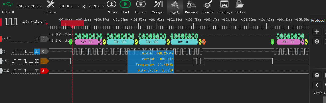Select the first DW: 00 annotation
Screen dimensions: 326x103
pyautogui.click(x=121, y=42)
